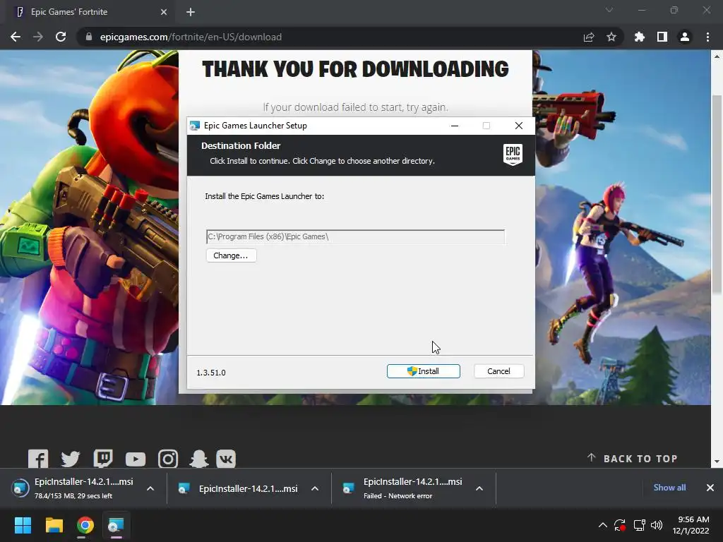This screenshot has width=723, height=542.
Task: Show hidden system tray icons
Action: coord(603,525)
